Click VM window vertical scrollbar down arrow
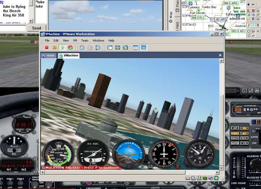Screen dimensions: 261x189 (222, 167)
